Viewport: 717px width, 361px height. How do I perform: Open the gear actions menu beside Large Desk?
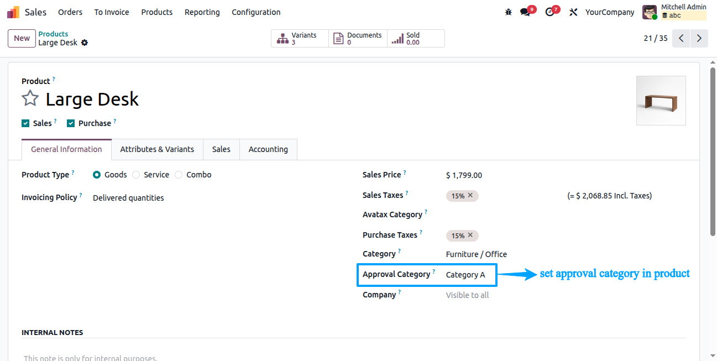(85, 43)
